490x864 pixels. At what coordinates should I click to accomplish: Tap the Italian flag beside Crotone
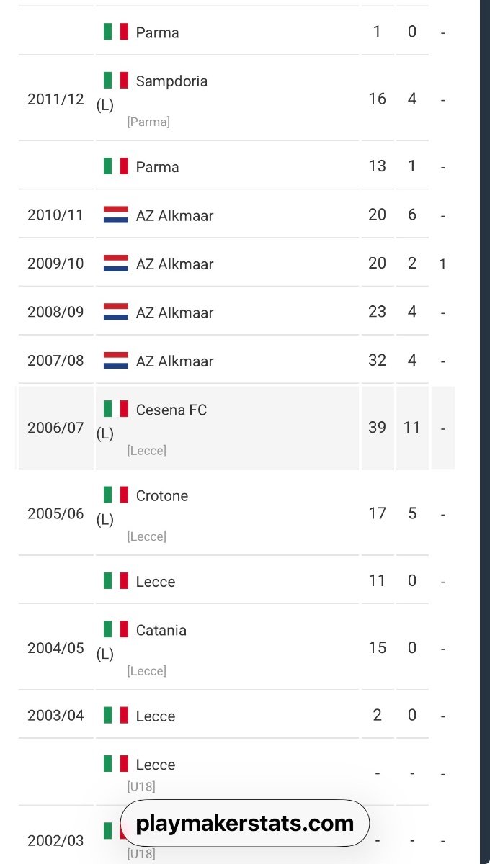pos(115,495)
